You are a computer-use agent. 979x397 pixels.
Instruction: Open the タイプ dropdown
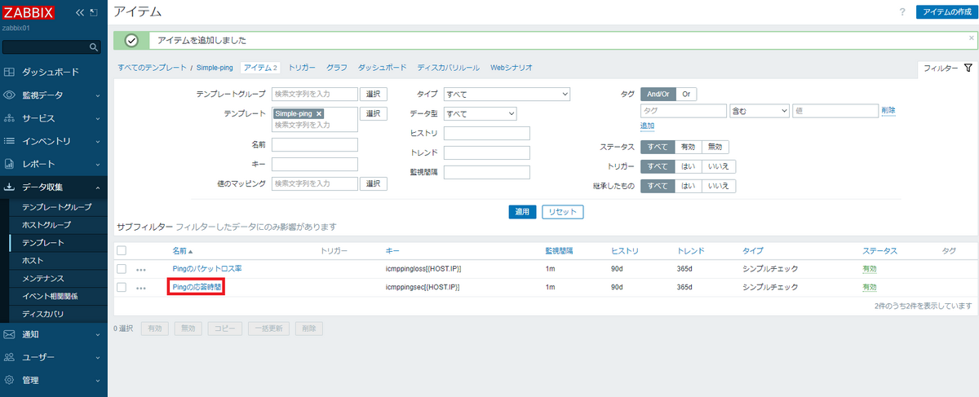pos(507,94)
